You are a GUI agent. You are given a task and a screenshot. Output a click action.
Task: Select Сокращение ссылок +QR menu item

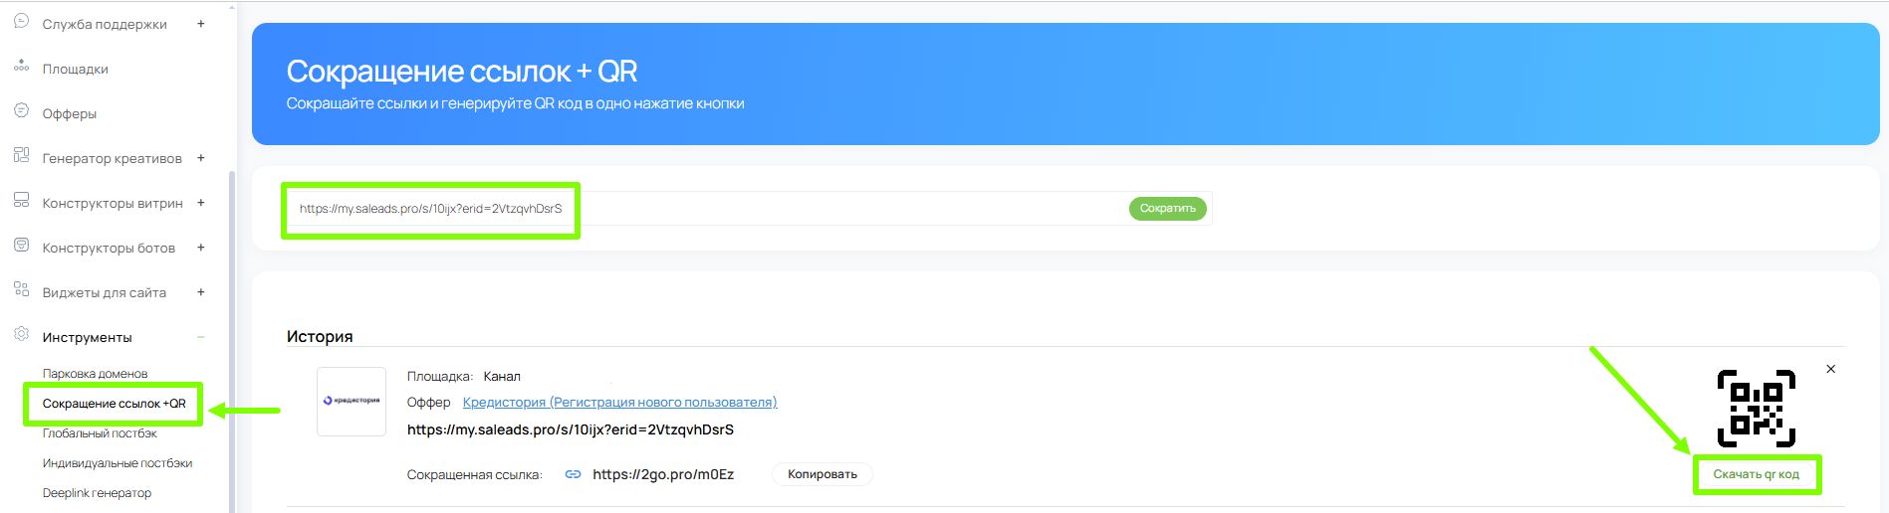coord(114,404)
